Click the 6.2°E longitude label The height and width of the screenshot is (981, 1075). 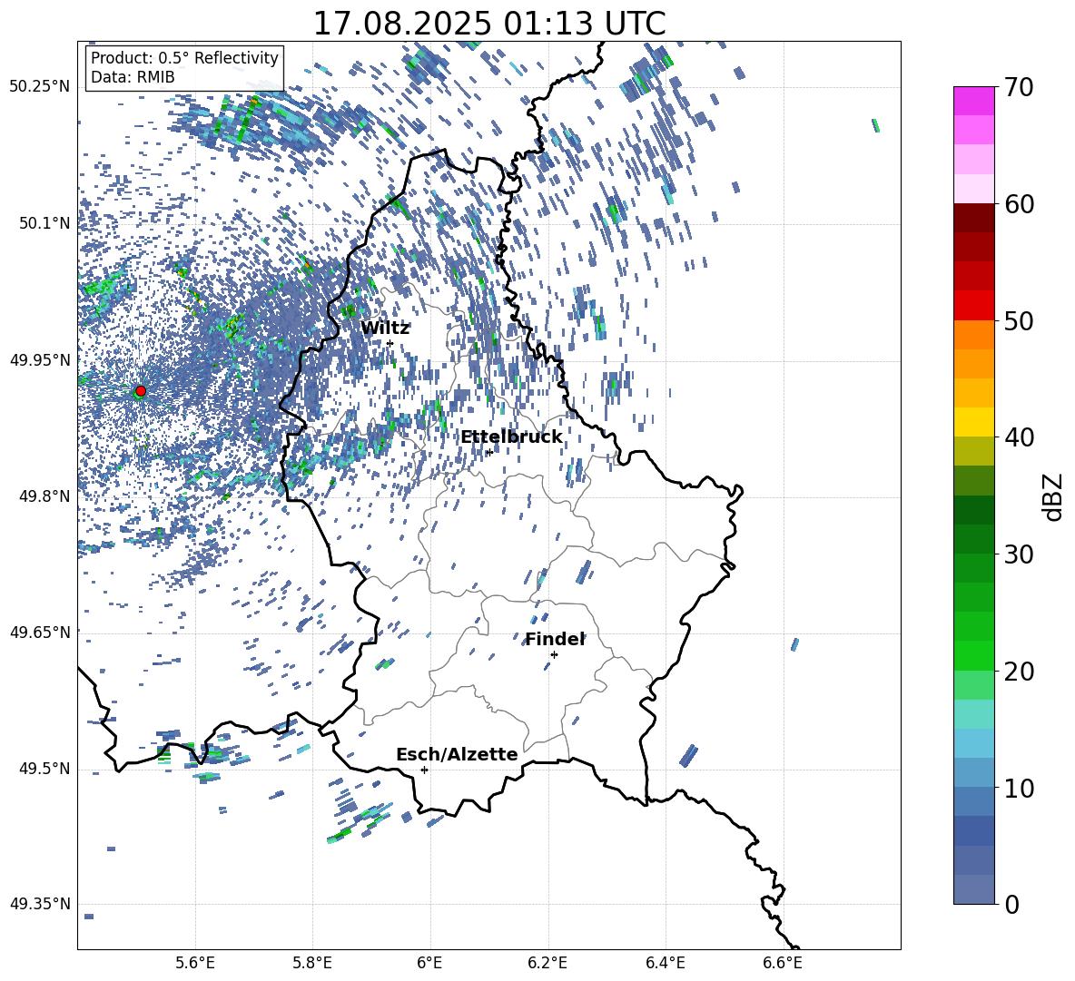click(x=547, y=963)
